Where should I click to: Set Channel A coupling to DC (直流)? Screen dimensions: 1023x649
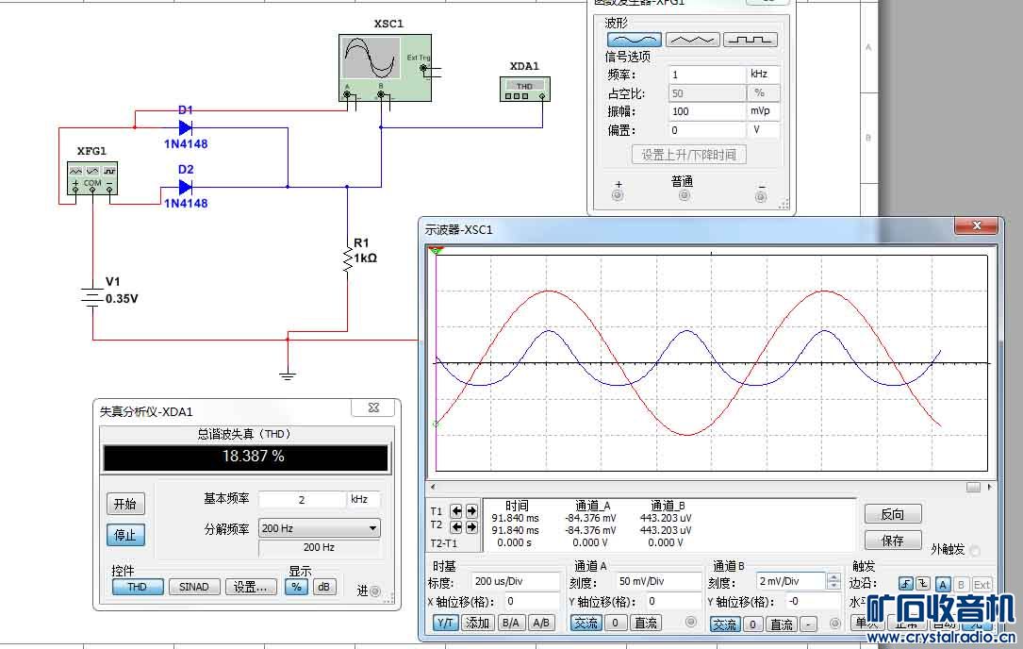646,624
